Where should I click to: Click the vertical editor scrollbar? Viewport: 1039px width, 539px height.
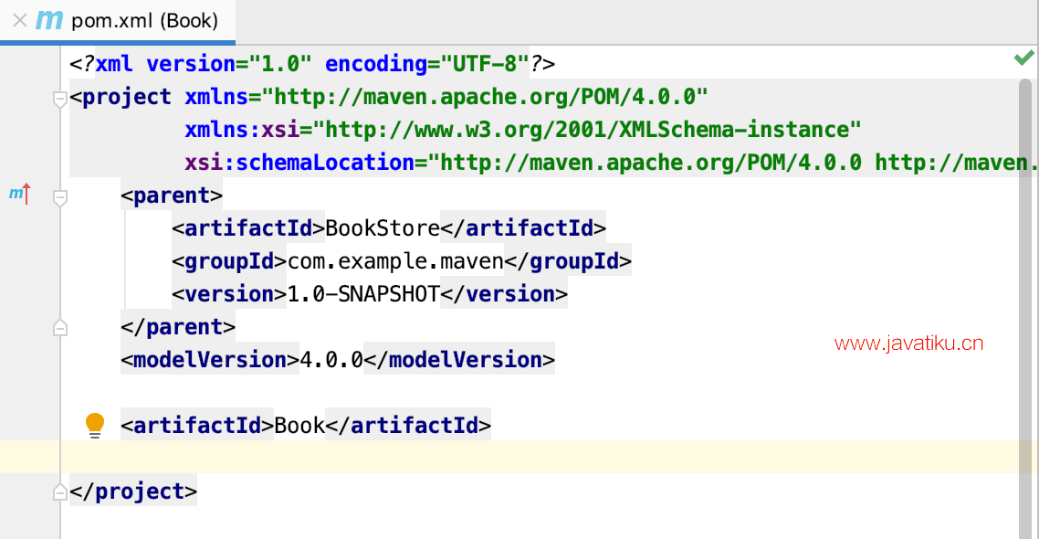click(1025, 308)
